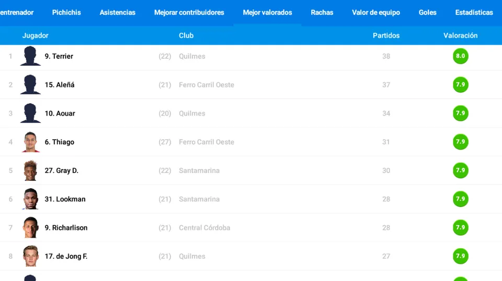Screen dimensions: 502x281
Task: Click the 8.0 rating badge for Terrier
Action: [x=460, y=56]
